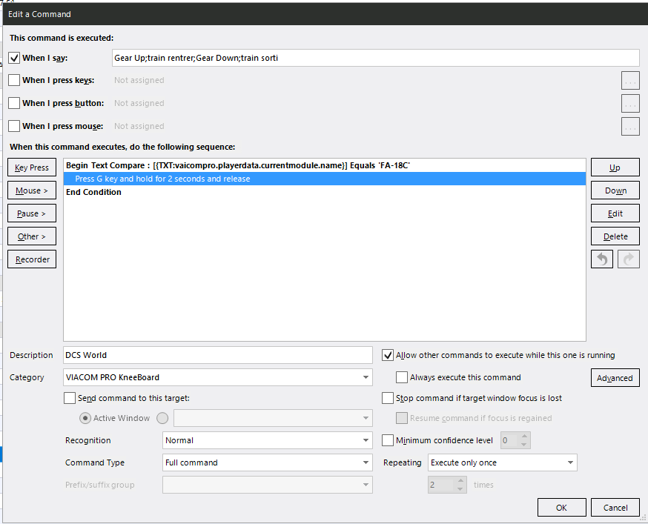Open the Other > action menu

[x=32, y=236]
